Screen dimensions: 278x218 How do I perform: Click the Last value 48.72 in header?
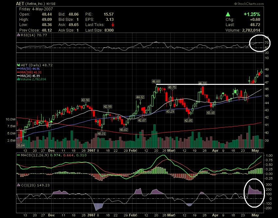255,25
